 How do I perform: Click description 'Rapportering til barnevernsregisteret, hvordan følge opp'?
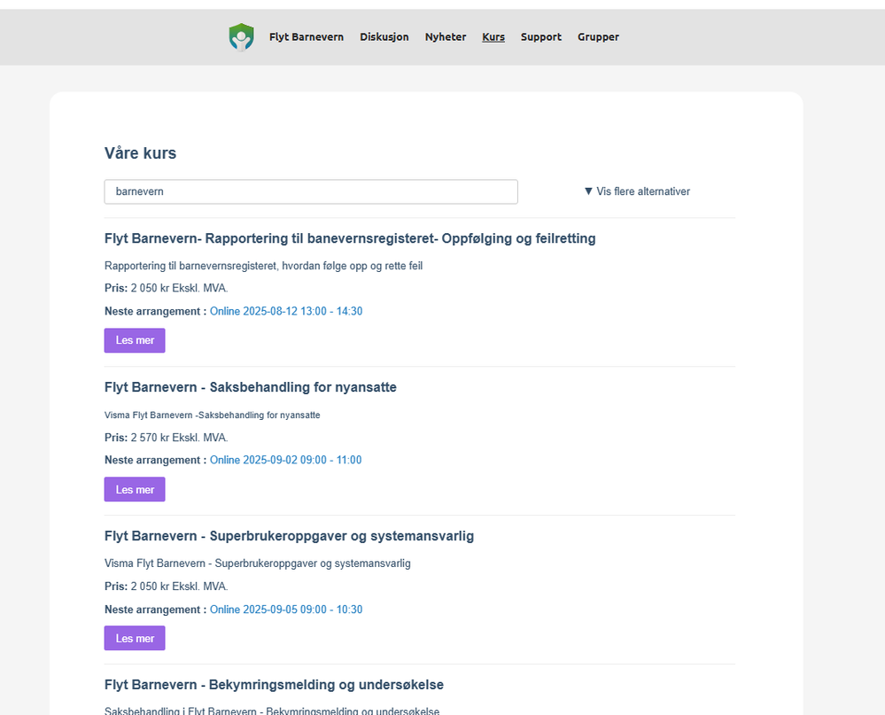[264, 266]
